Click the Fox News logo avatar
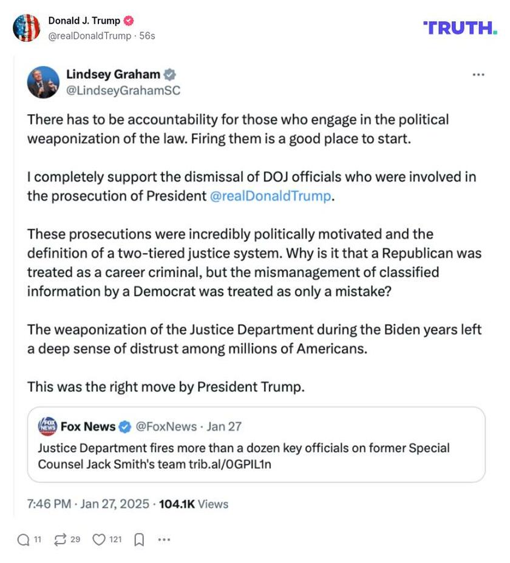510x563 pixels. tap(47, 426)
